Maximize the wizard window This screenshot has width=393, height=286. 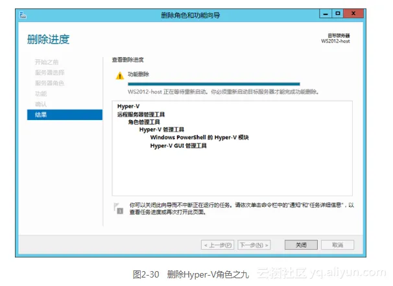coord(338,14)
